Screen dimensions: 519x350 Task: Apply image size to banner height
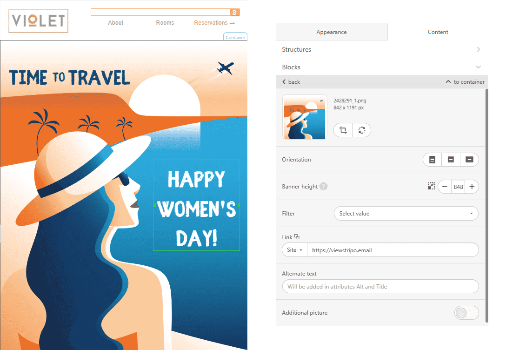click(x=431, y=186)
